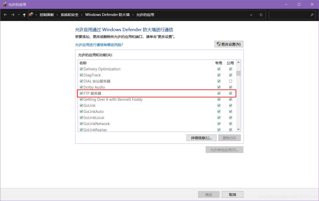Maximize the 允许的应用 window

(299, 4)
